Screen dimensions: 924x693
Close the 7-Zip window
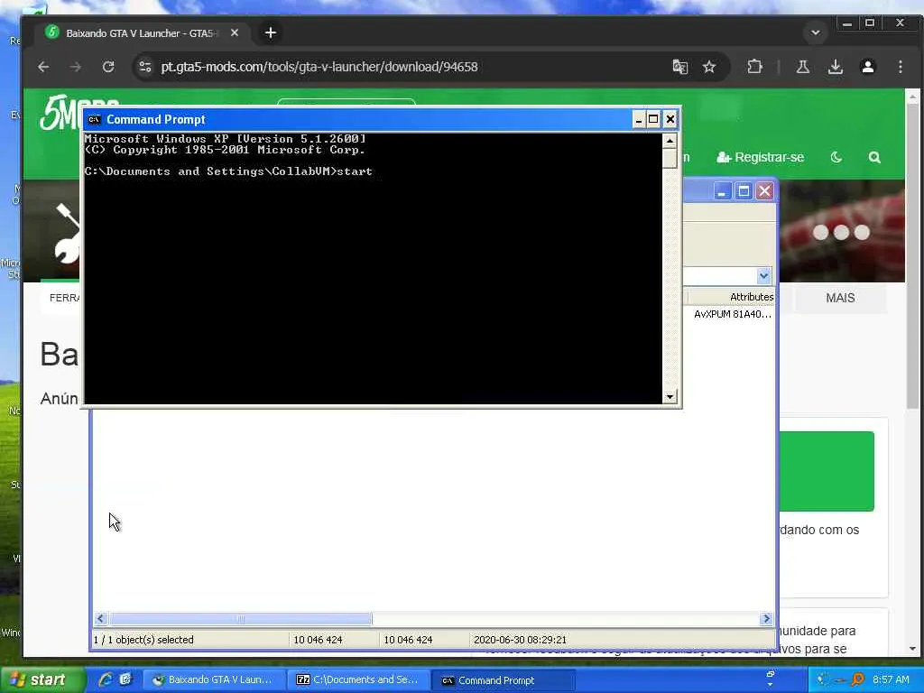(x=765, y=191)
